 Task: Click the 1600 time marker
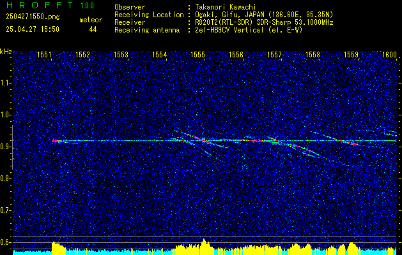tap(389, 54)
